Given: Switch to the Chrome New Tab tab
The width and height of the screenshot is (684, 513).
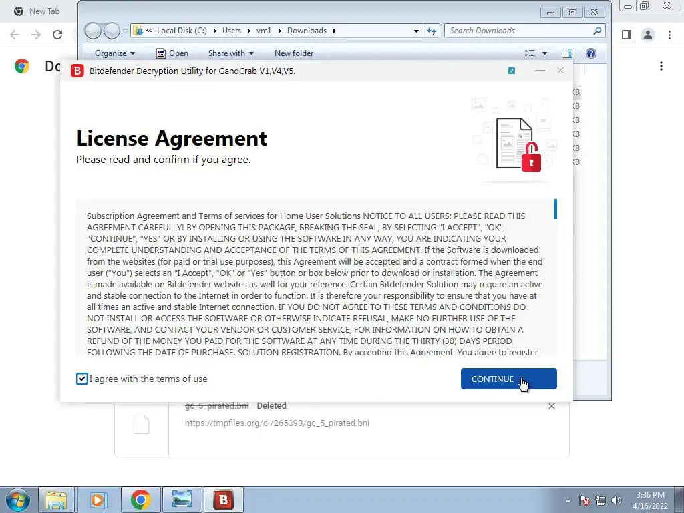Looking at the screenshot, I should [37, 11].
